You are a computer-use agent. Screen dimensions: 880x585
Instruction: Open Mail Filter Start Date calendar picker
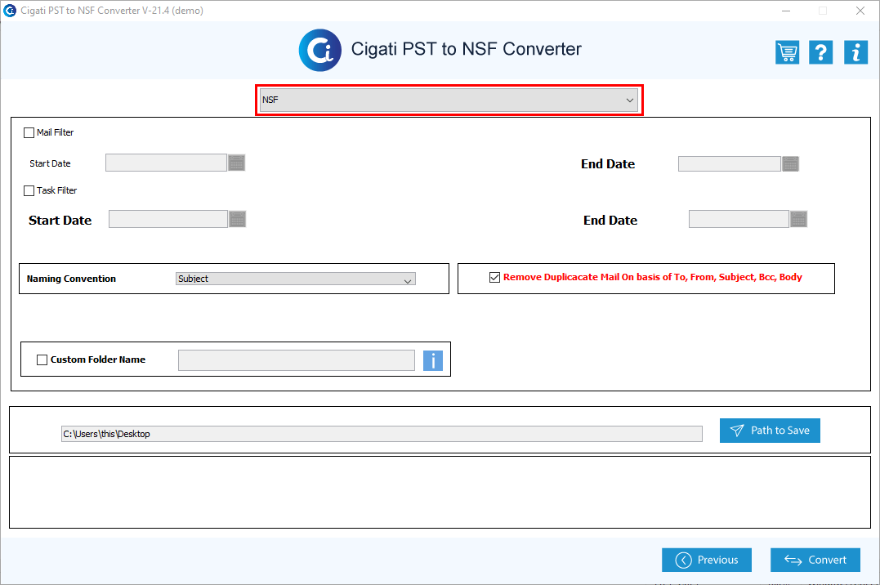[x=237, y=163]
